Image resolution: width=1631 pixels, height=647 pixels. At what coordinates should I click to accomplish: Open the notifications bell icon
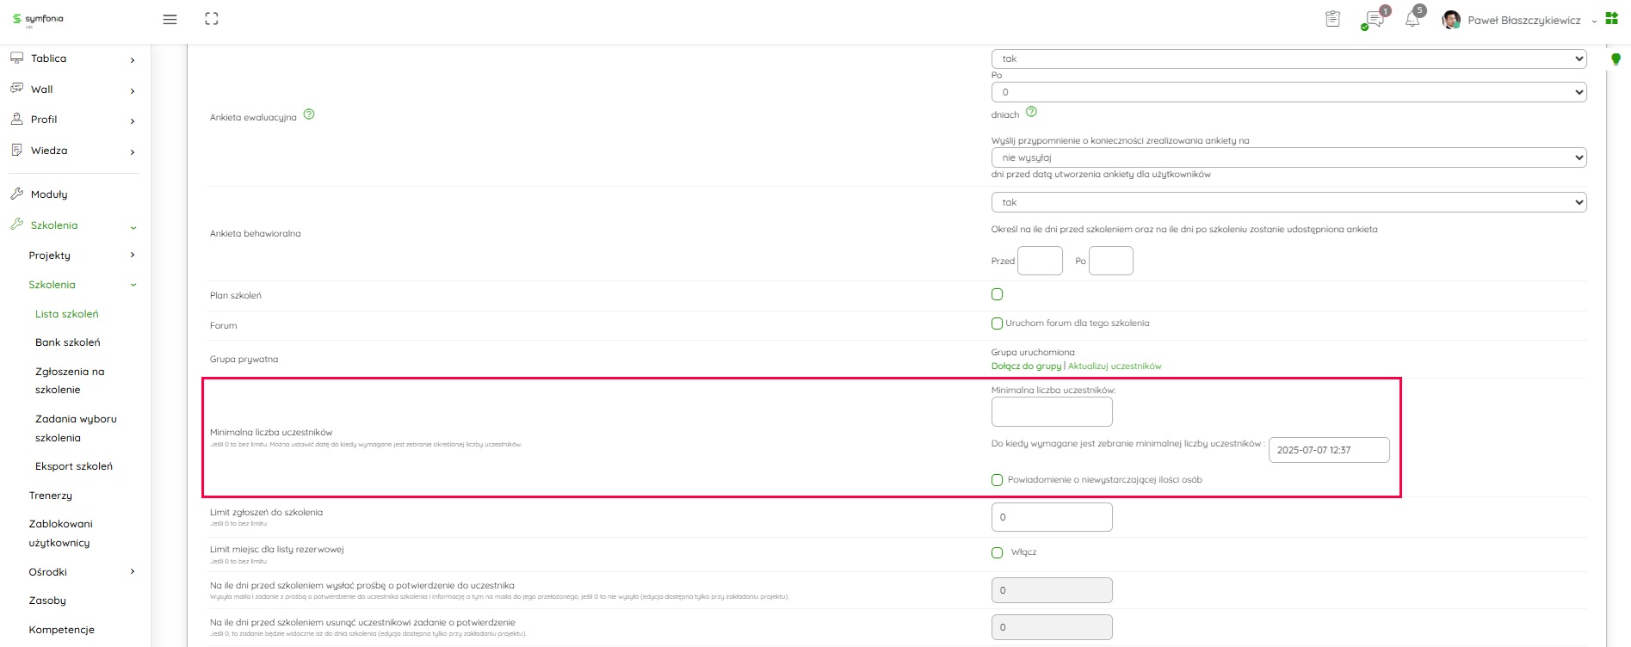point(1412,20)
